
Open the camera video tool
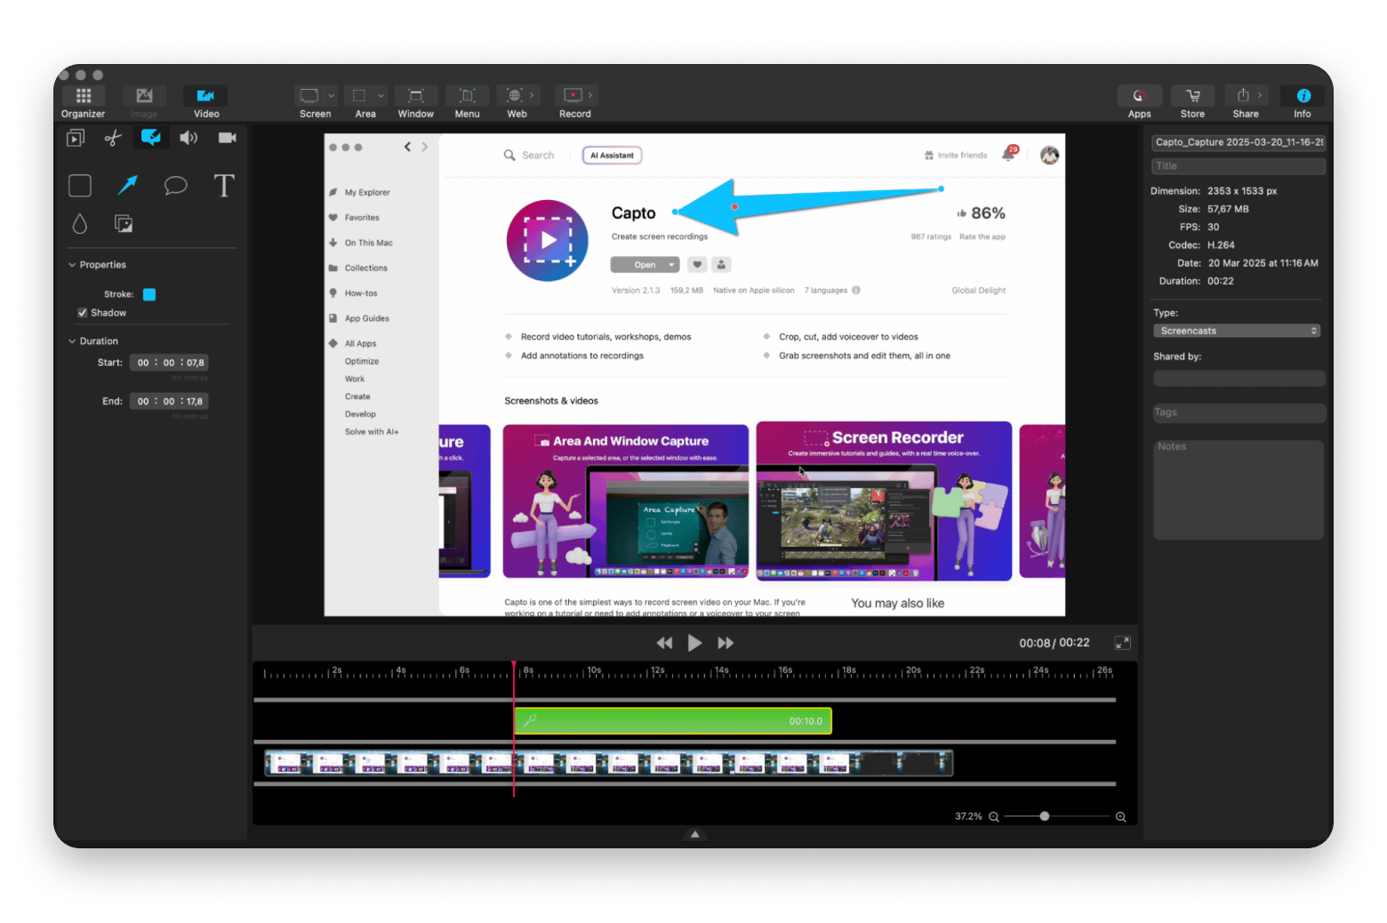click(228, 138)
